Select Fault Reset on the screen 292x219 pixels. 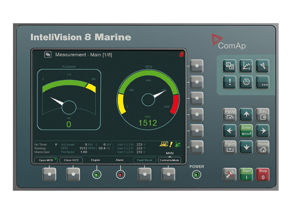click(x=145, y=160)
